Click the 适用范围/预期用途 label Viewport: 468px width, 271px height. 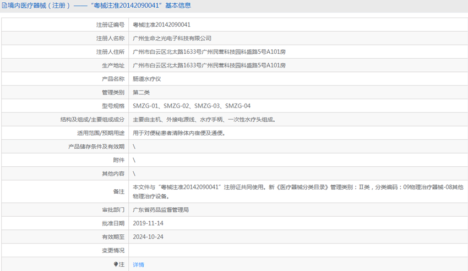pyautogui.click(x=101, y=133)
